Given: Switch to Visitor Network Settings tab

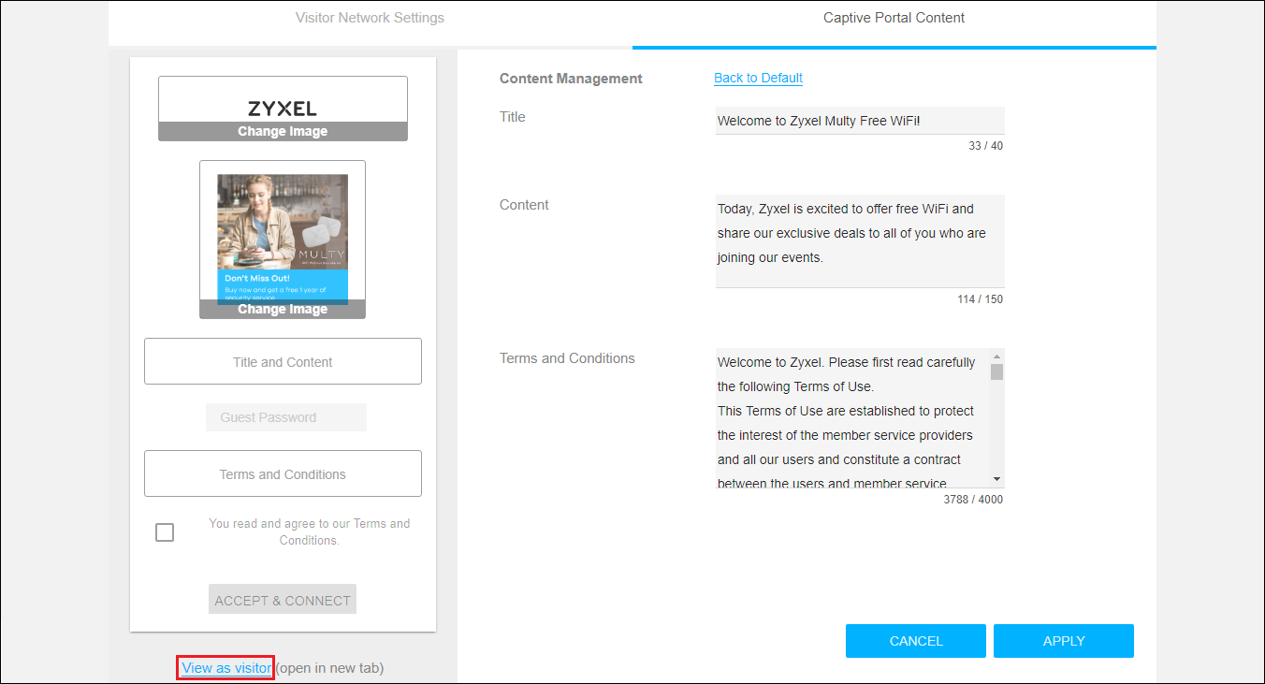Looking at the screenshot, I should [x=370, y=18].
